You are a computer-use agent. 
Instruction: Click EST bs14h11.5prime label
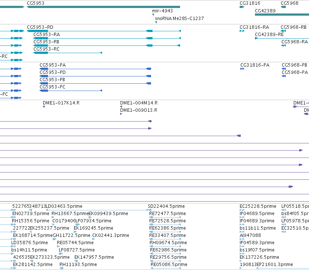[29, 250]
